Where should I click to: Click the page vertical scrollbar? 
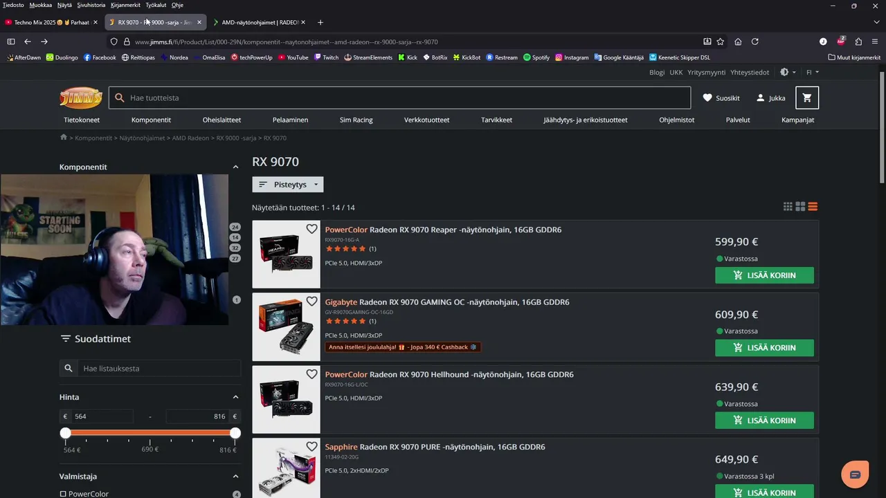tap(882, 128)
